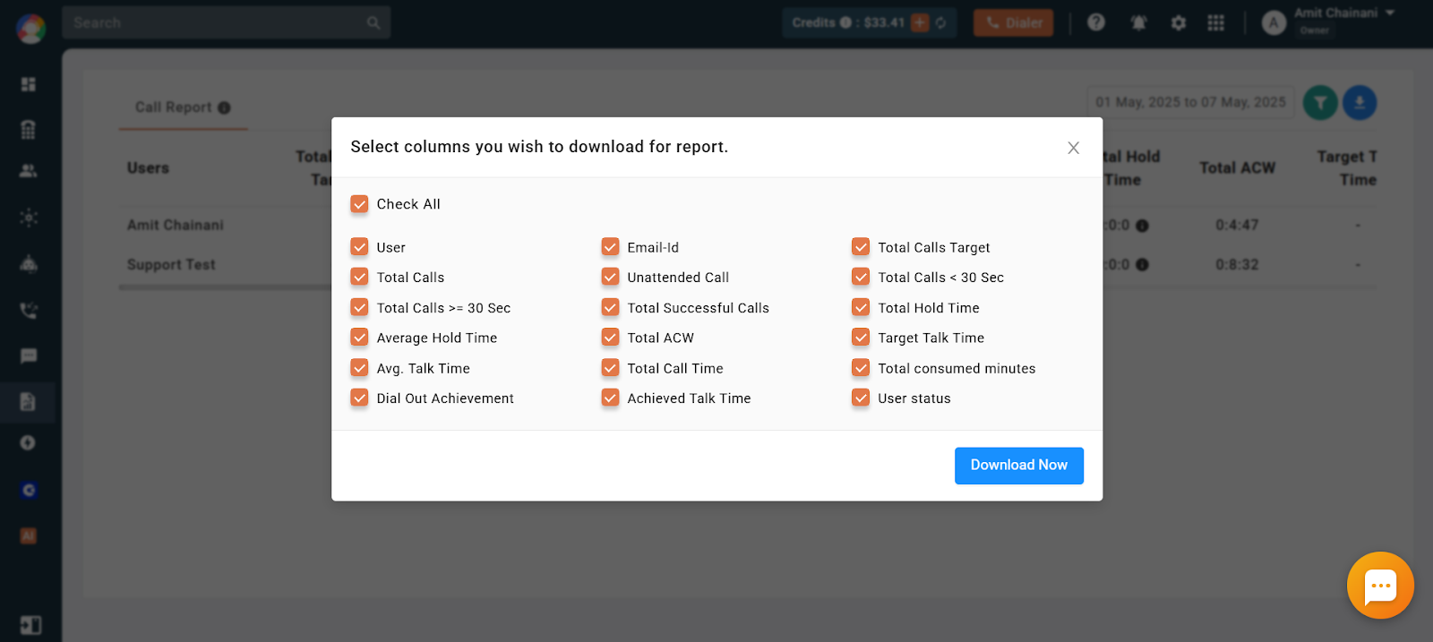The width and height of the screenshot is (1433, 642).
Task: Click the Total ACW column header
Action: pyautogui.click(x=1237, y=168)
